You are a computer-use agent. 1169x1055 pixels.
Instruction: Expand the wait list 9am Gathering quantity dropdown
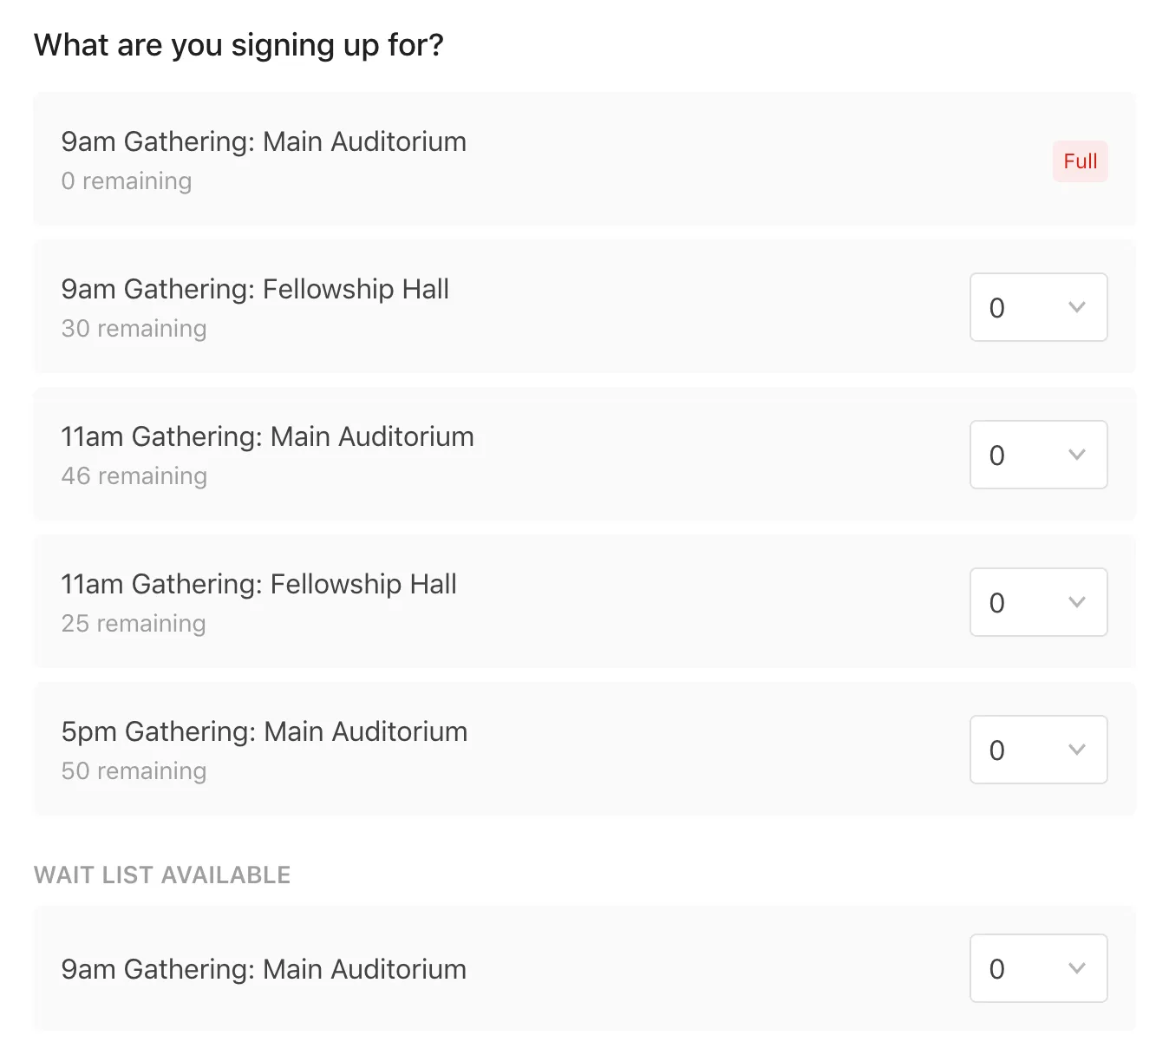1038,968
